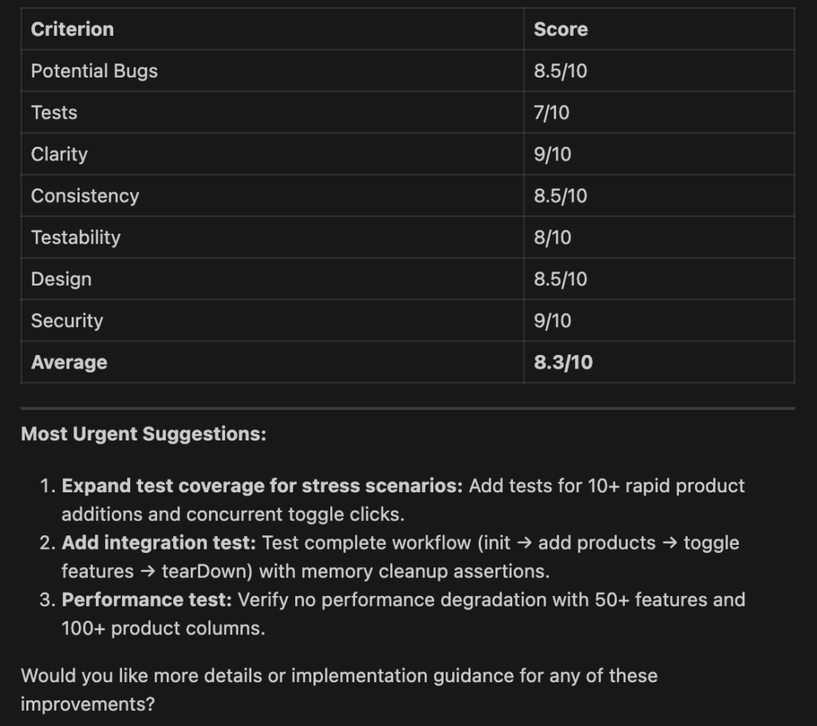The image size is (817, 726).
Task: Click the Design row label
Action: 61,279
